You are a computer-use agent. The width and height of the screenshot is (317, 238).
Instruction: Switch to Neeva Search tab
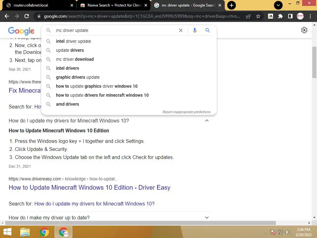pos(113,5)
